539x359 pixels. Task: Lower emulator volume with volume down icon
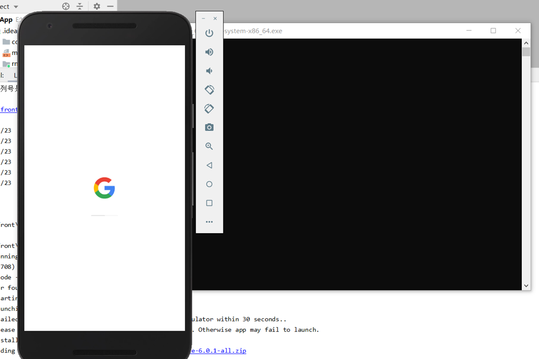coord(209,71)
